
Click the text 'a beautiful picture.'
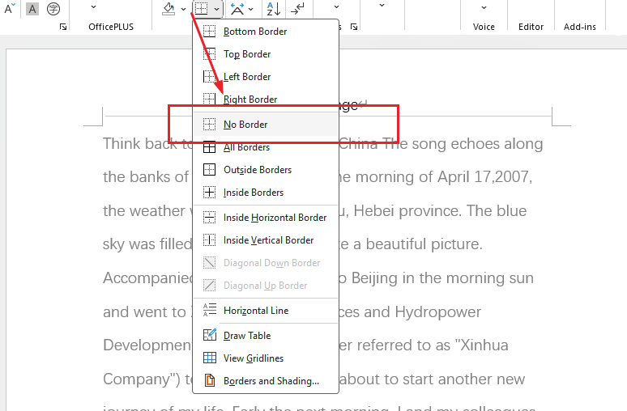pos(418,244)
